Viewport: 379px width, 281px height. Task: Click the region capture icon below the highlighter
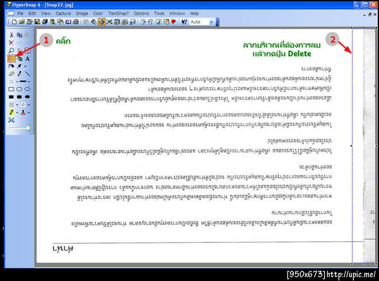(11, 120)
